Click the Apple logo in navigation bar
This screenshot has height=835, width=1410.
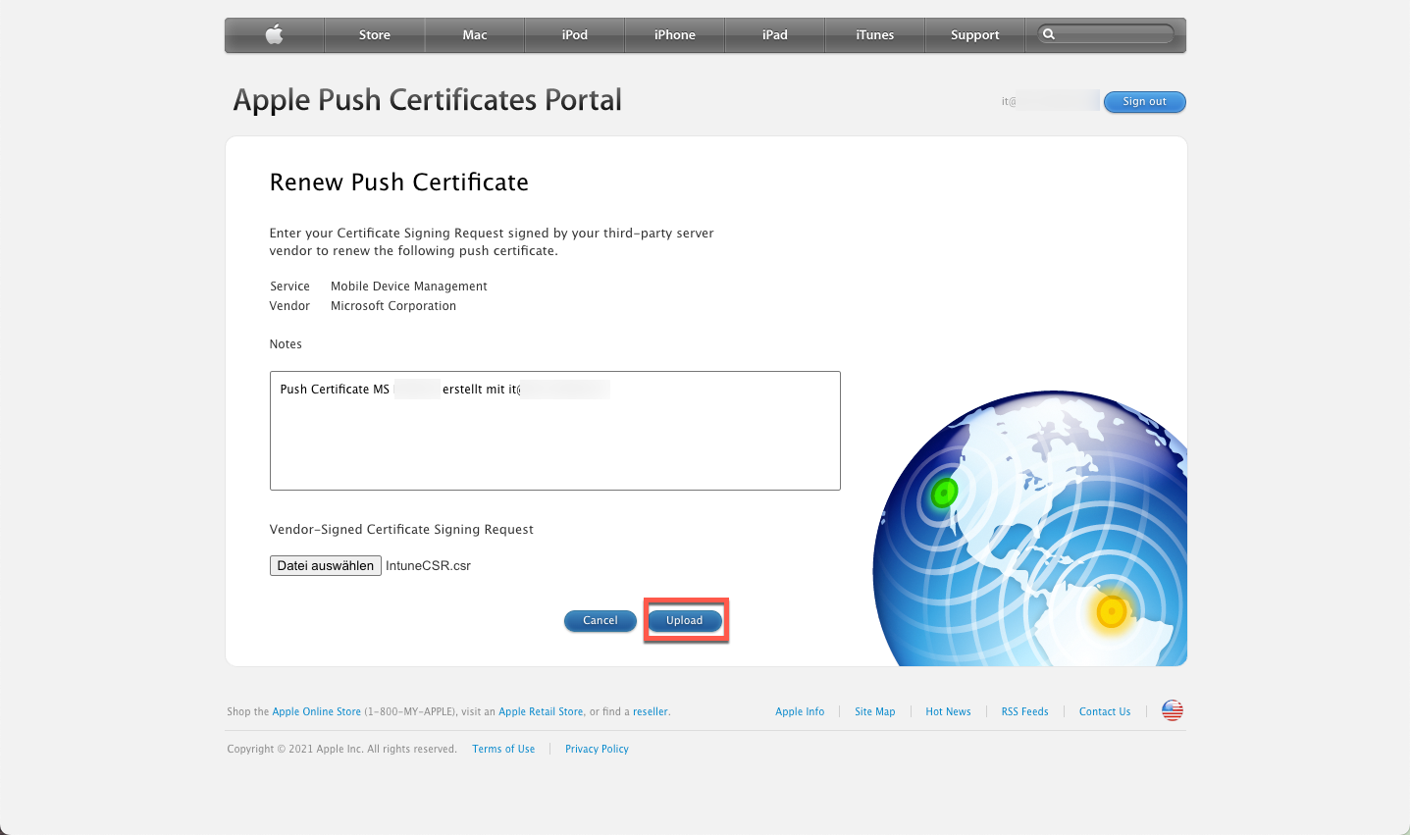tap(274, 35)
